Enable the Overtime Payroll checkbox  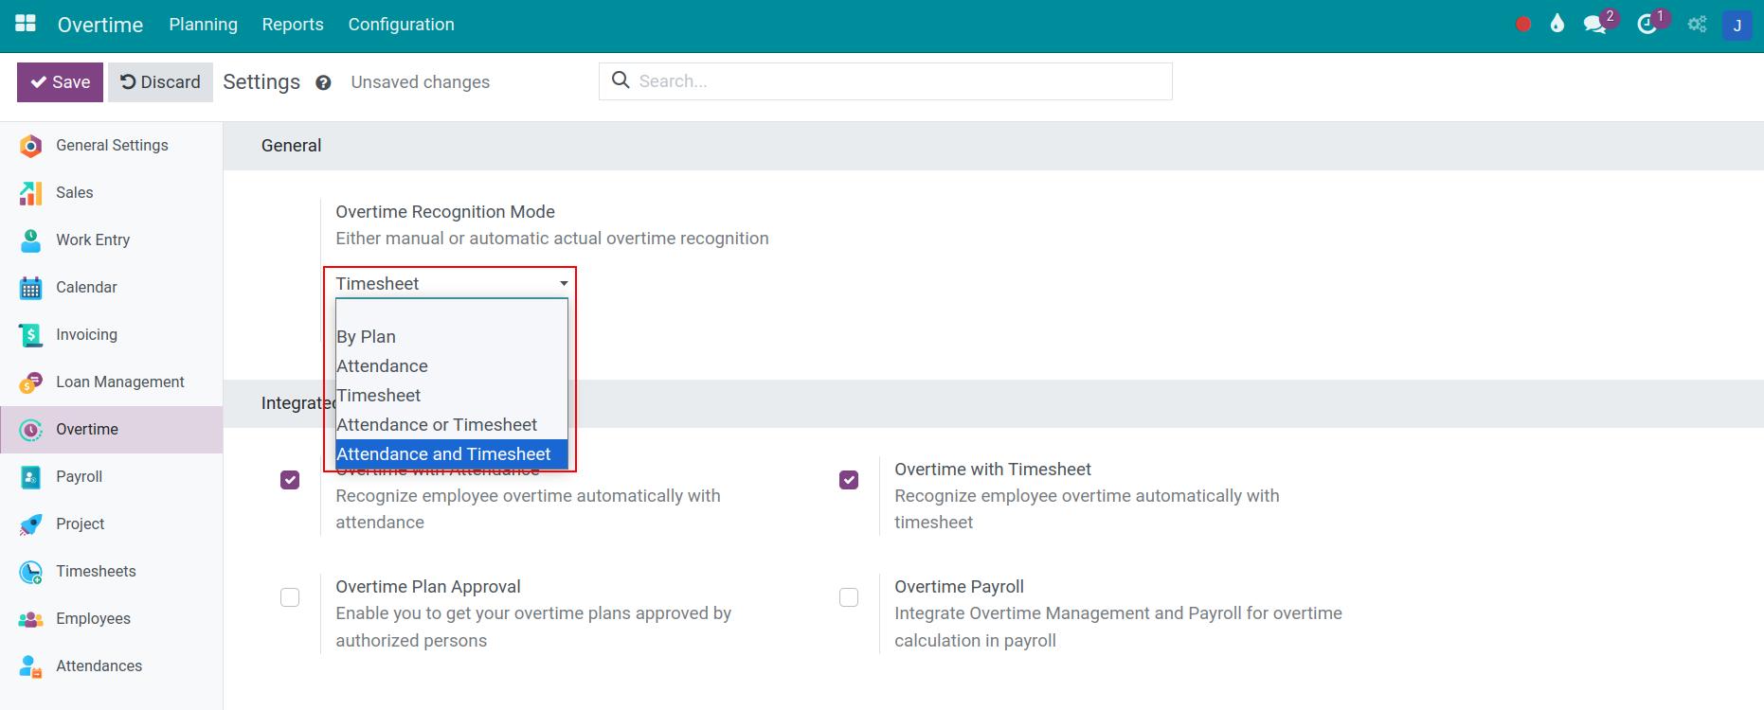point(849,597)
